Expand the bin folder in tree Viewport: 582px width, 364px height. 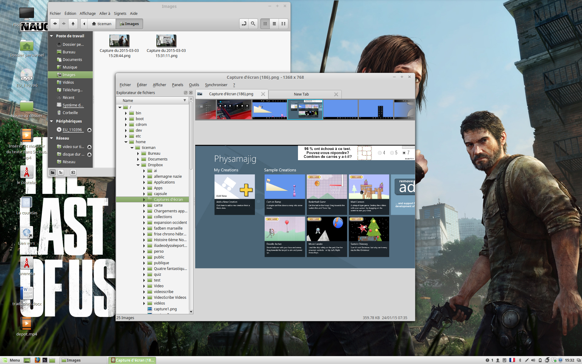point(126,113)
